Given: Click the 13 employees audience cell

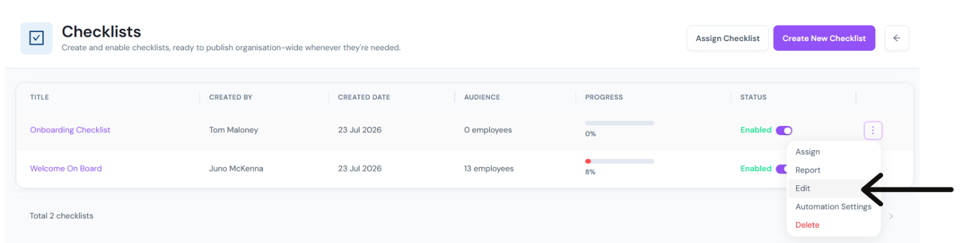Looking at the screenshot, I should [x=489, y=168].
